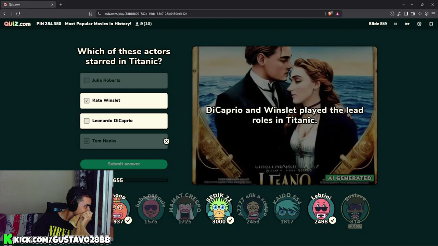Uncheck the Kate Winslet checkbox

(x=87, y=100)
